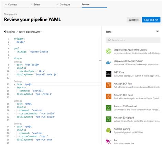The width and height of the screenshot is (163, 145).
Task: Open the .NET Core task title
Action: click(x=119, y=72)
